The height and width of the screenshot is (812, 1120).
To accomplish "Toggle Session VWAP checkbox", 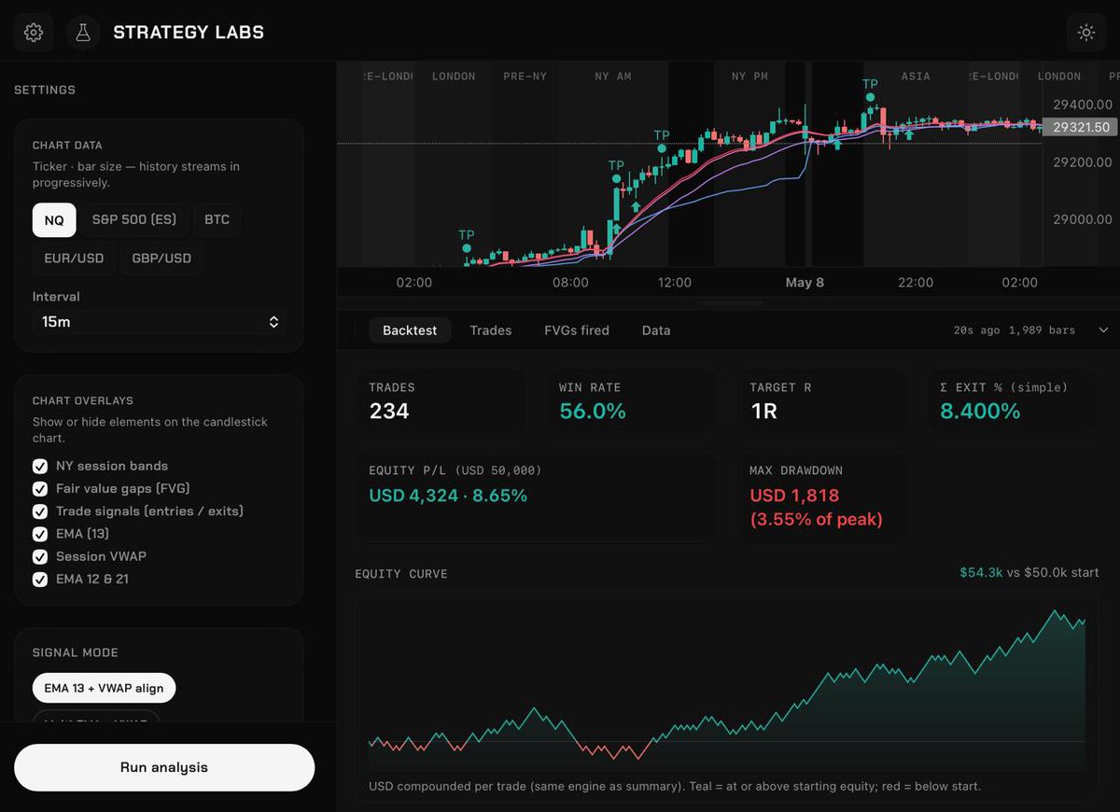I will [x=40, y=556].
